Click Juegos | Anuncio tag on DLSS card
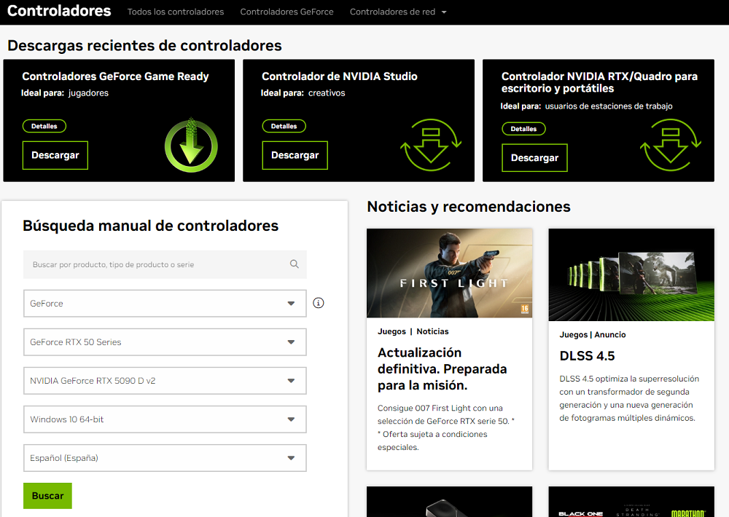Screen dimensions: 729x517 592,334
